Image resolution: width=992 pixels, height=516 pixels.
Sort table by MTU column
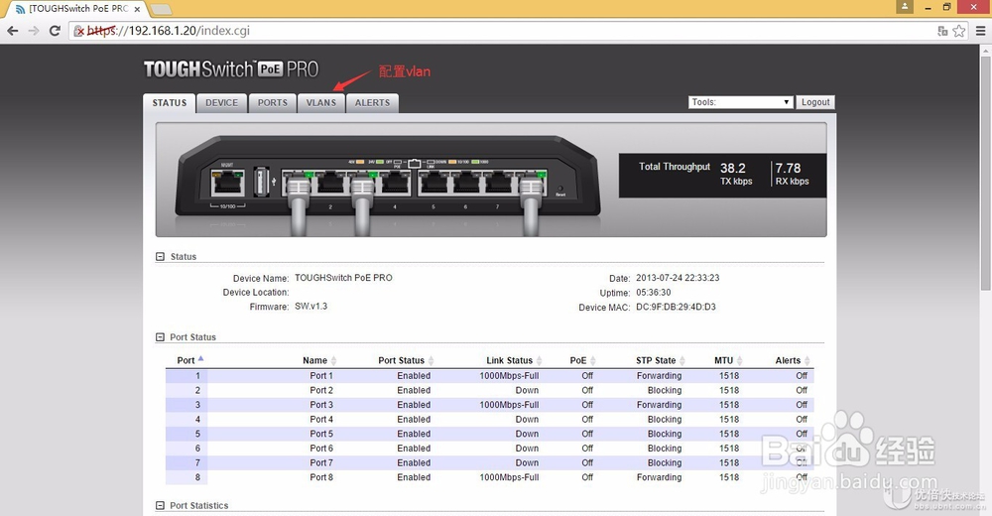pyautogui.click(x=728, y=360)
